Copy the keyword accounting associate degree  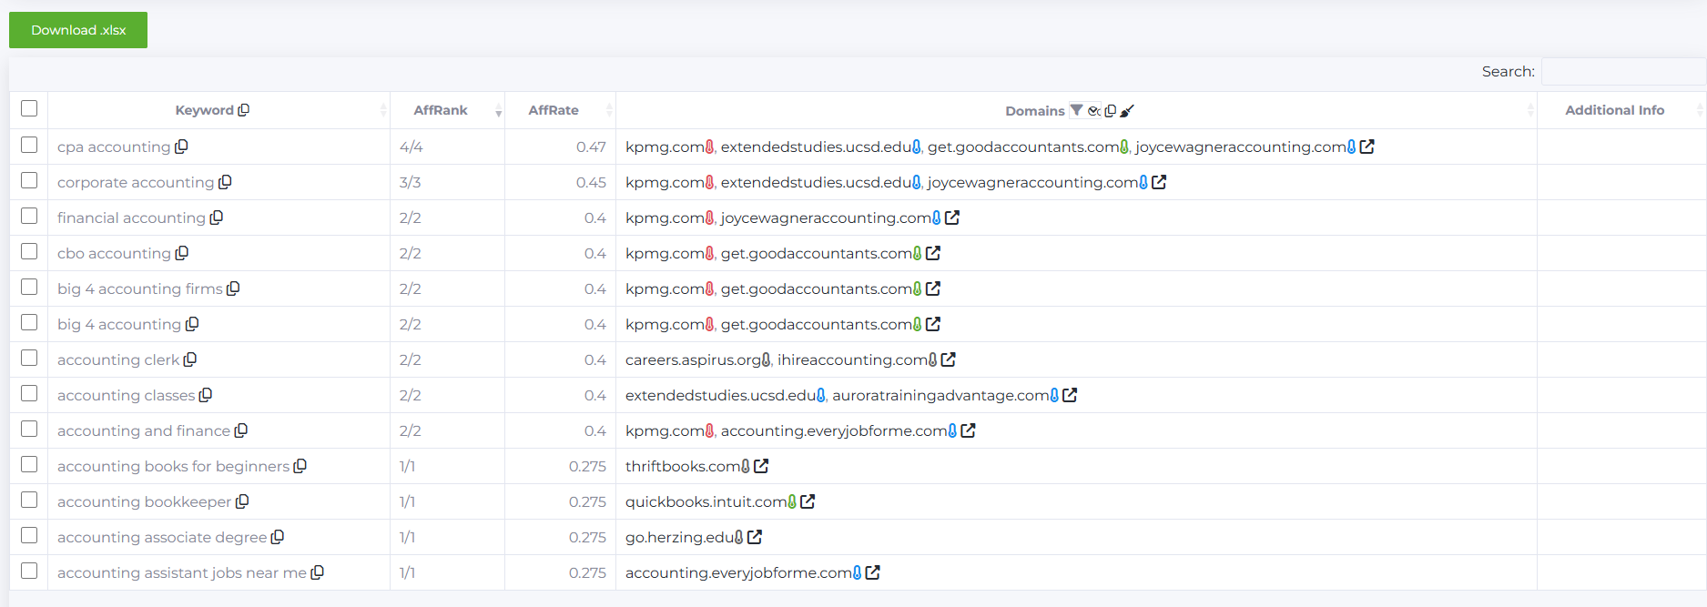point(278,537)
